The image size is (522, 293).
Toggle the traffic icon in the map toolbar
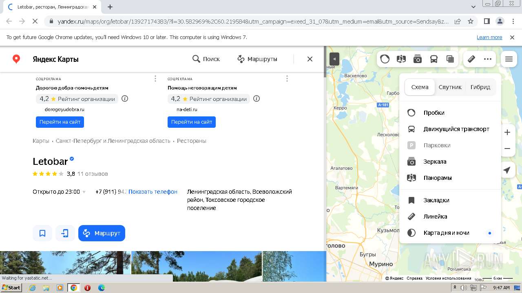(385, 59)
